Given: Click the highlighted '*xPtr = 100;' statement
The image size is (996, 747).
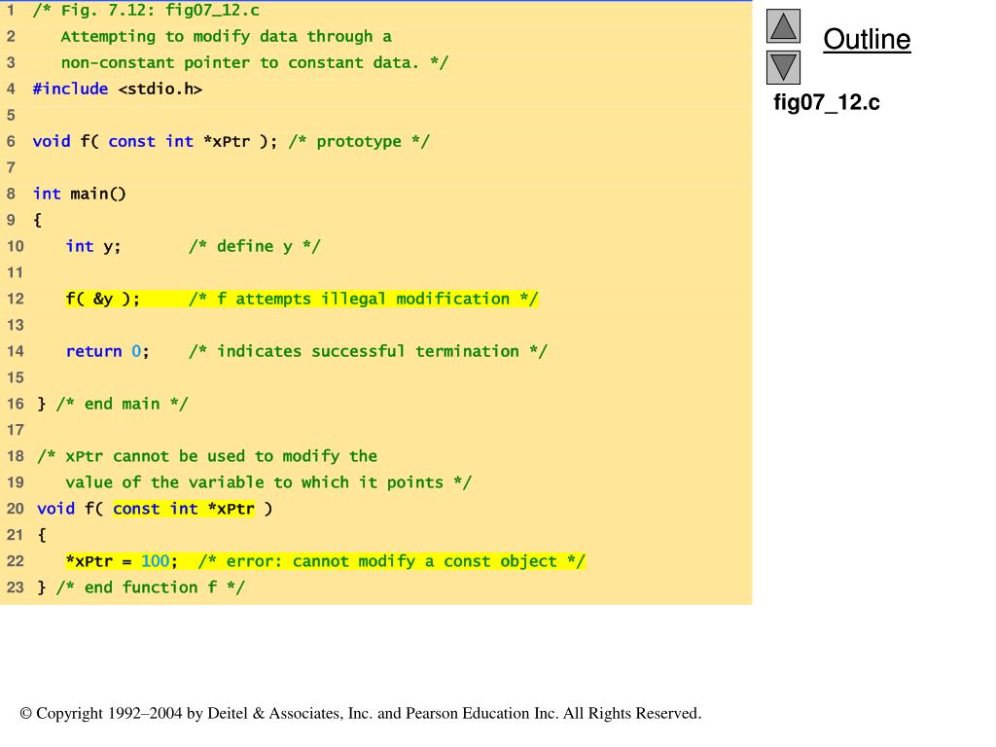Looking at the screenshot, I should 122,561.
